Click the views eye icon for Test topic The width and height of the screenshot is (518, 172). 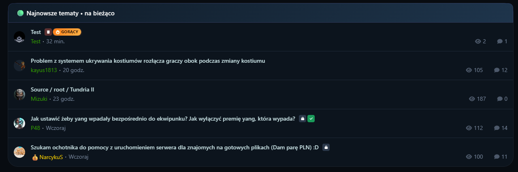coord(478,41)
